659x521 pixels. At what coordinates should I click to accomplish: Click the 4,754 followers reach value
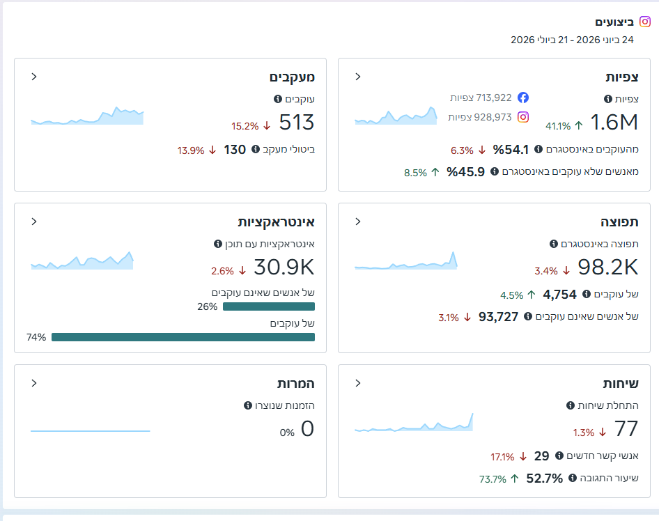coord(560,295)
